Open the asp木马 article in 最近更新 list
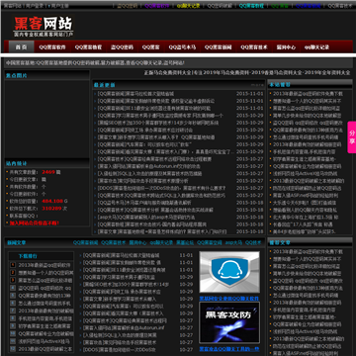Image resolution: width=356 pixels, height=356 pixels. point(146,217)
